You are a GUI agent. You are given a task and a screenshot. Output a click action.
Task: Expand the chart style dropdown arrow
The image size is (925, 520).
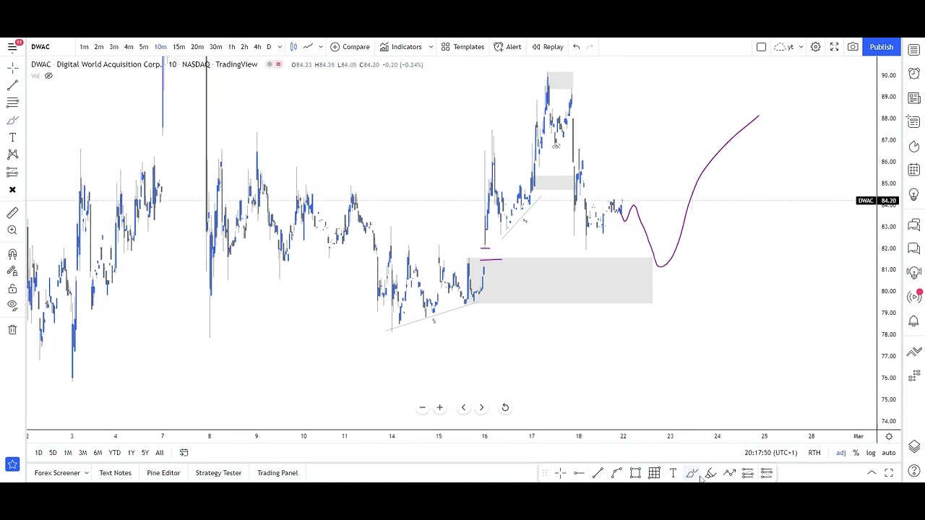[x=320, y=47]
